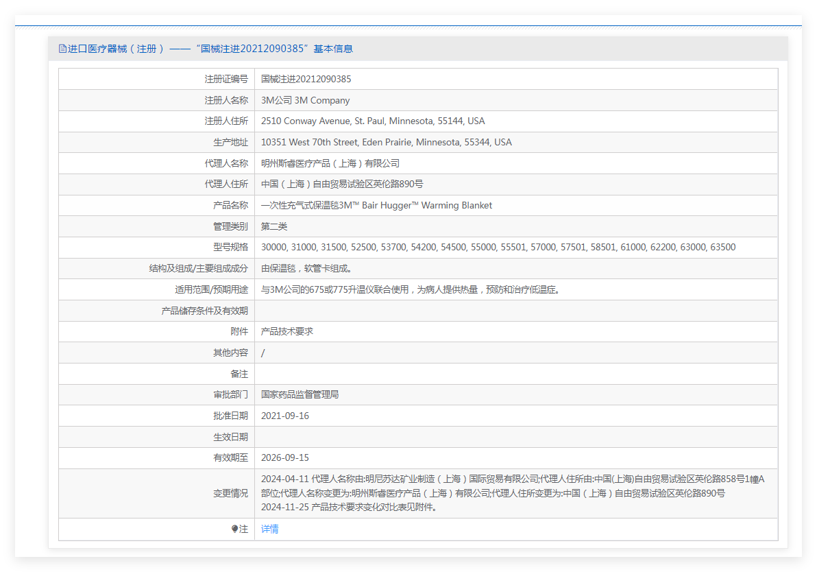817x572 pixels.
Task: Click the 生效日期 label
Action: click(230, 437)
